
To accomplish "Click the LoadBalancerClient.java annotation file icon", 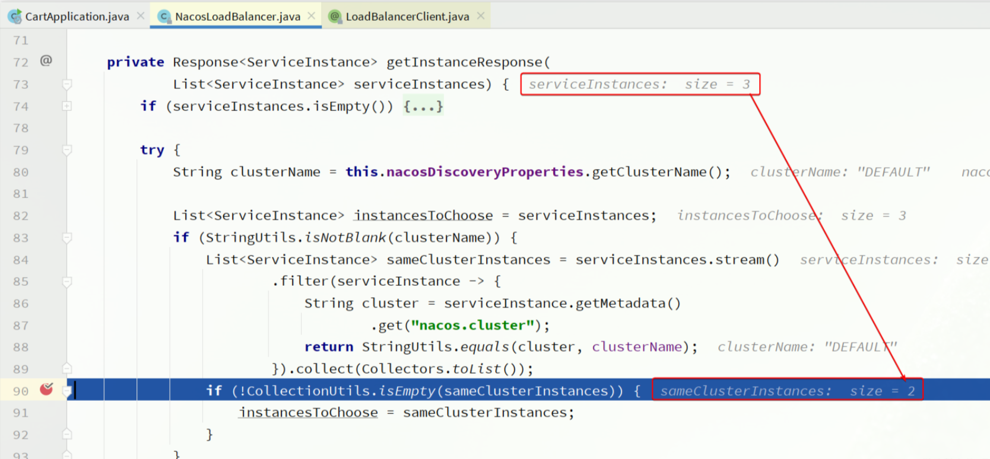I will coord(335,17).
